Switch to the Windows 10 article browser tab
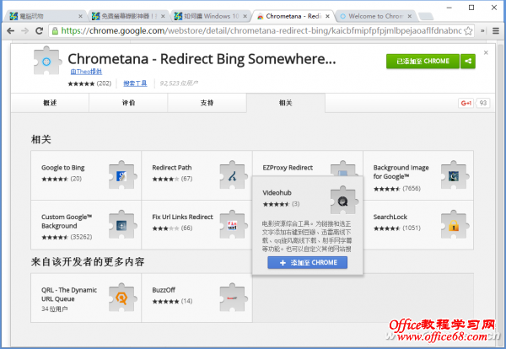Screen dimensions: 506x349 210,16
